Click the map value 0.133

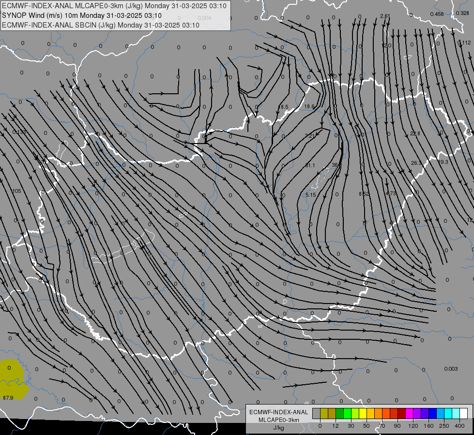(19, 132)
